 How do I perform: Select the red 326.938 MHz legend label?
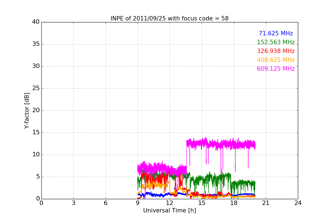(276, 51)
